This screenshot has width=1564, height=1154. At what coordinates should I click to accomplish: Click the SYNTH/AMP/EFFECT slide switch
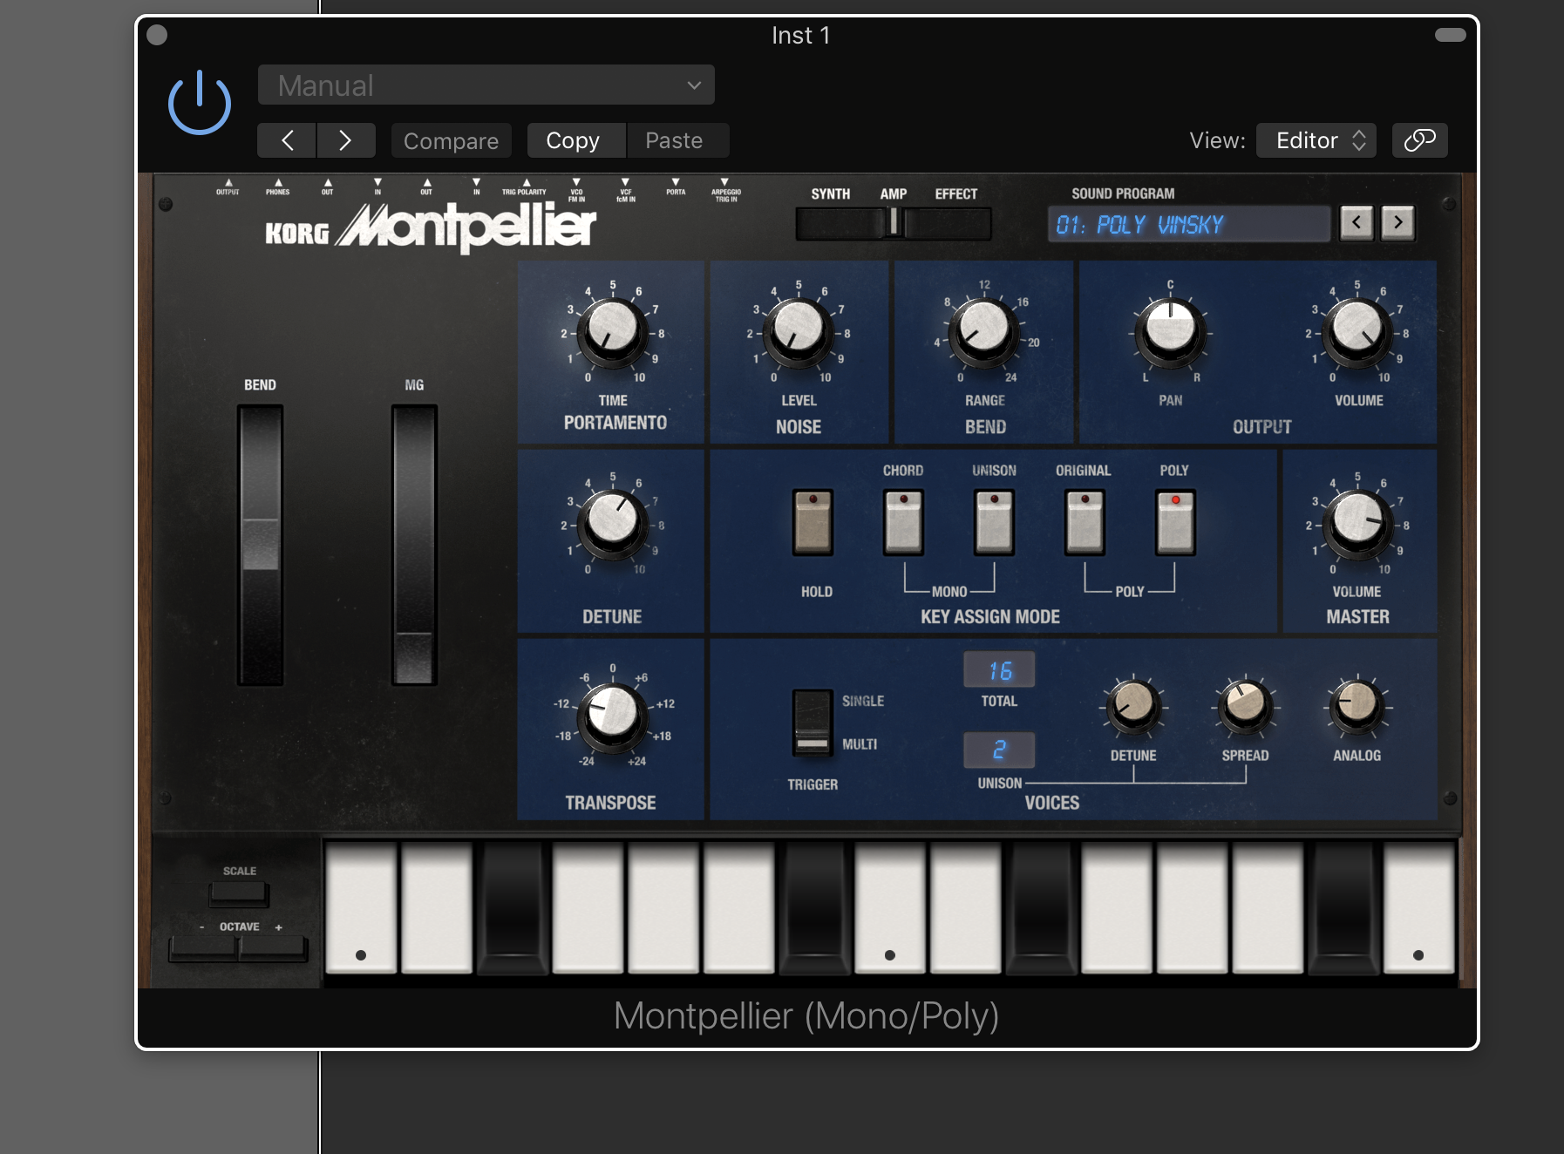click(x=894, y=223)
